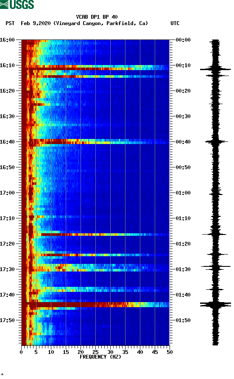Click the 00:50 UTC time label
Screen dimensions: 234x379
(x=183, y=167)
